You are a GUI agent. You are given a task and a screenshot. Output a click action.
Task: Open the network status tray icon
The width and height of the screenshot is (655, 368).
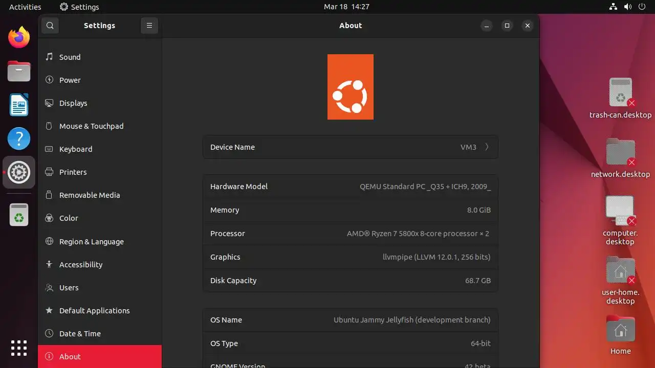click(x=614, y=7)
